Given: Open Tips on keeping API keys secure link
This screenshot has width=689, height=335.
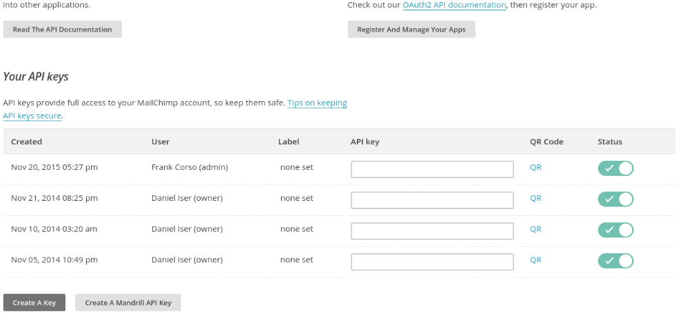Looking at the screenshot, I should tap(317, 103).
